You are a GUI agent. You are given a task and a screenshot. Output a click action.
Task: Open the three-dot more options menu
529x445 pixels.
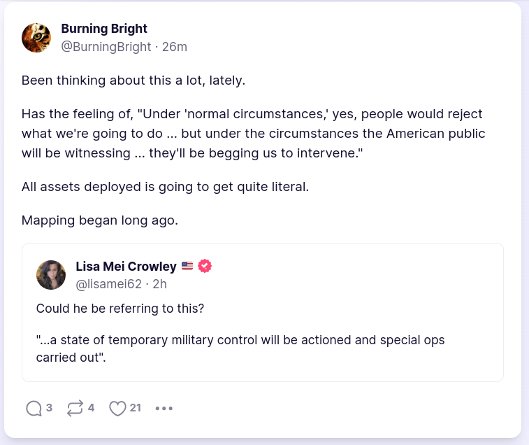point(164,409)
